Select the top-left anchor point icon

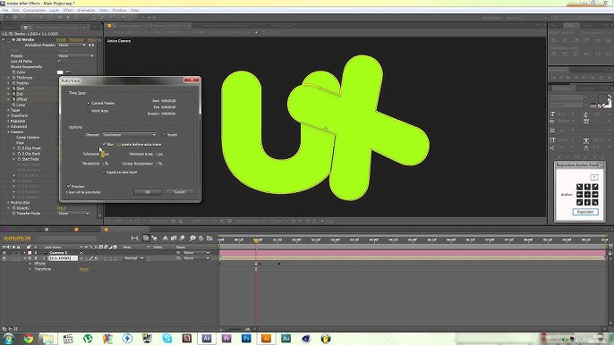(x=580, y=187)
